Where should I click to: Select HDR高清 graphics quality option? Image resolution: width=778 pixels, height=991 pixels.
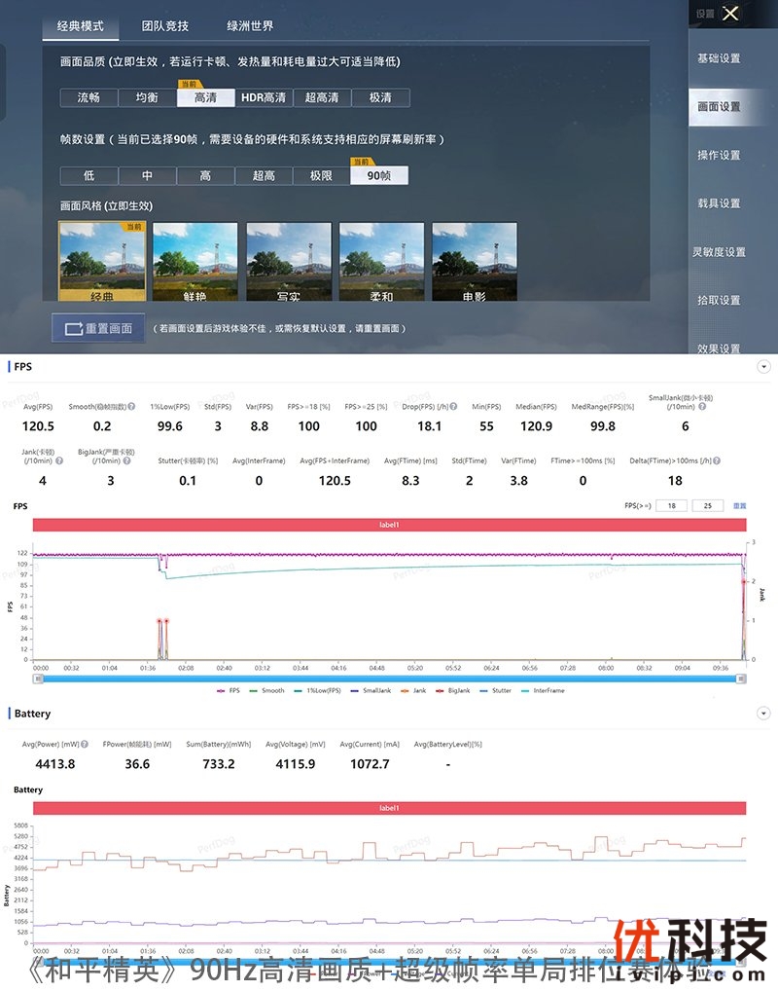(x=264, y=97)
